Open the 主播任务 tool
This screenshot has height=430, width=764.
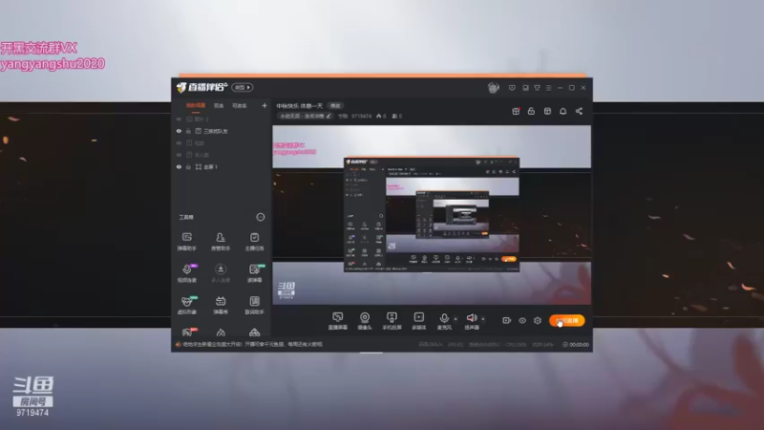254,242
